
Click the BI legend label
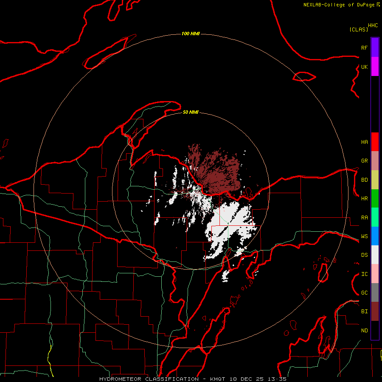coord(364,312)
